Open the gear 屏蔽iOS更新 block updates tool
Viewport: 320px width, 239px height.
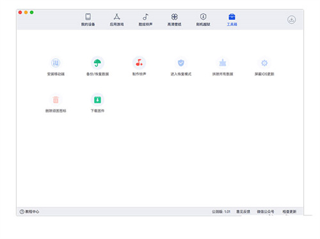(x=264, y=66)
